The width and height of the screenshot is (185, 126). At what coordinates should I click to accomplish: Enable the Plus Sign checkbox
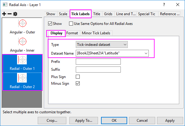(x=78, y=77)
